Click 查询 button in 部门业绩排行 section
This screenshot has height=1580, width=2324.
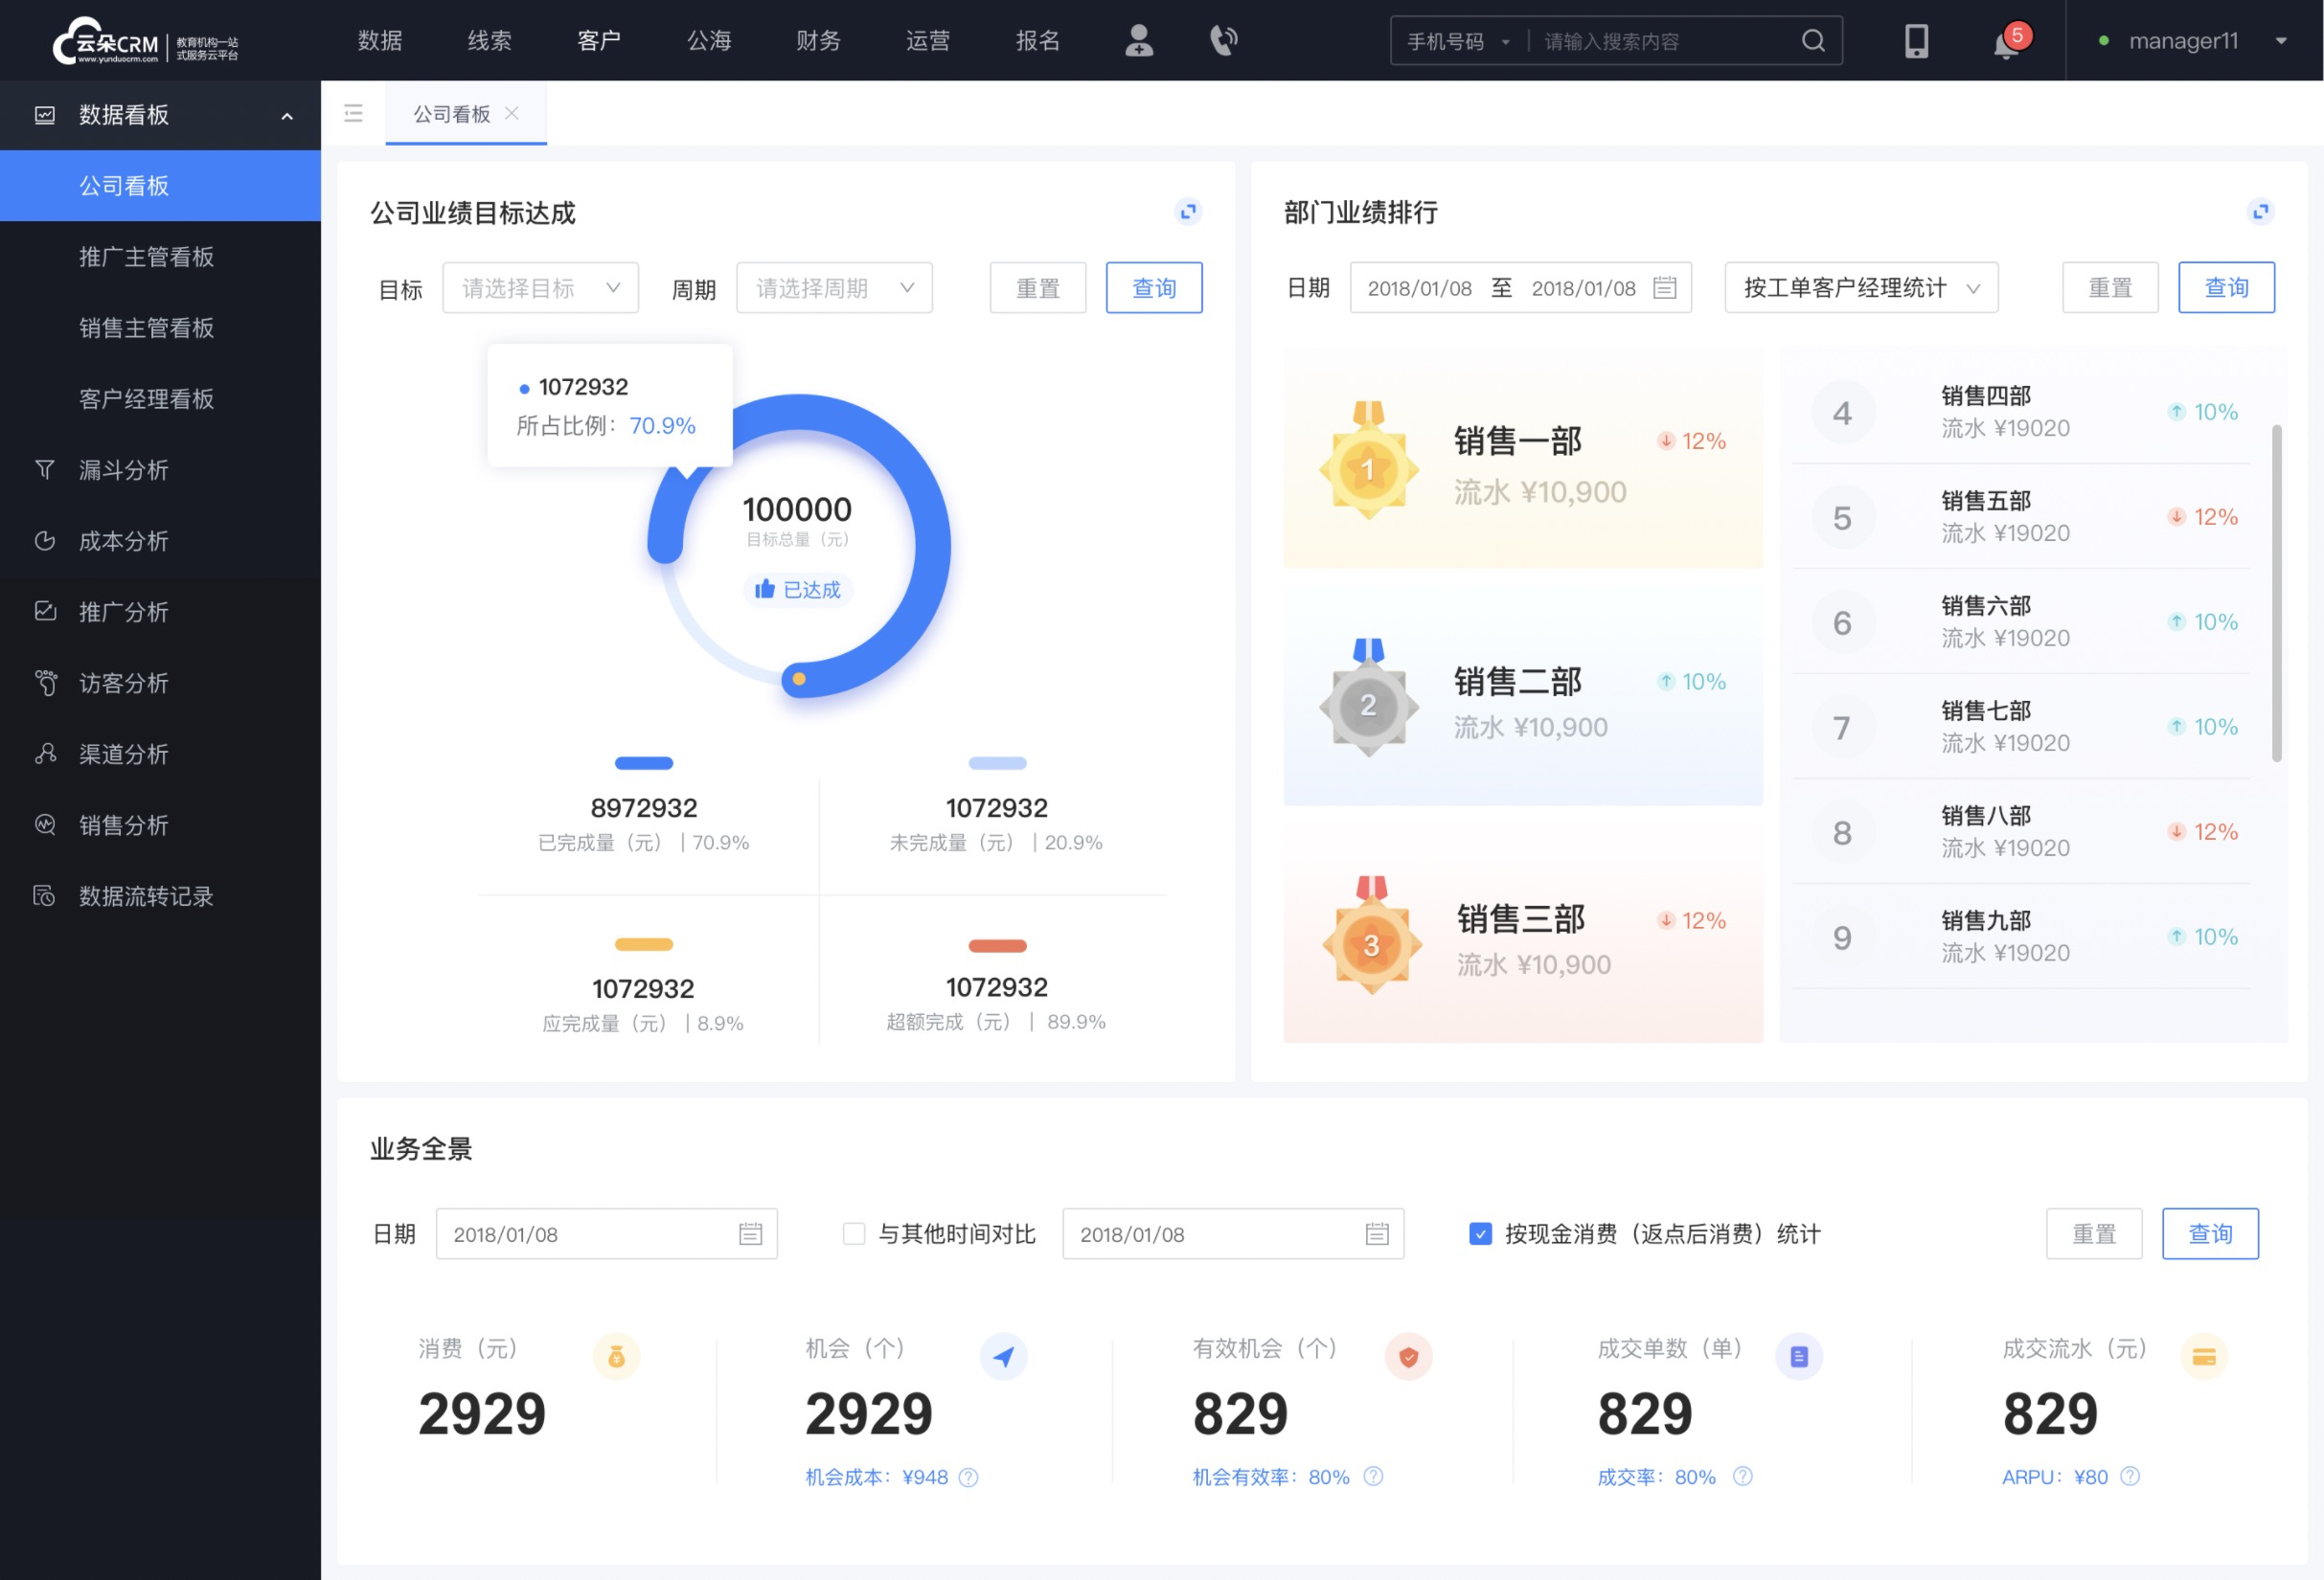[2225, 287]
